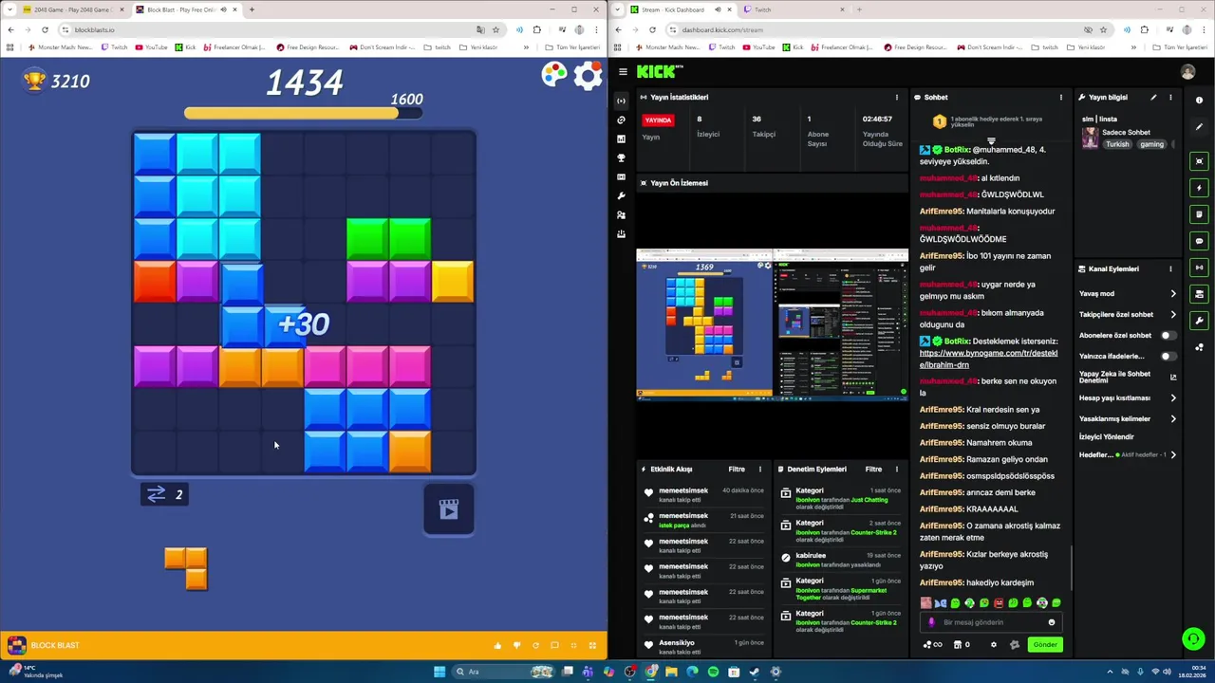Screen dimensions: 1215x683
Task: Click the thumbs down icon in Block Blast footer
Action: (516, 645)
